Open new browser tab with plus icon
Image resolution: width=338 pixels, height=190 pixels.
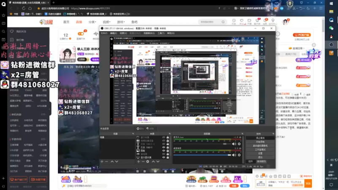(54, 3)
